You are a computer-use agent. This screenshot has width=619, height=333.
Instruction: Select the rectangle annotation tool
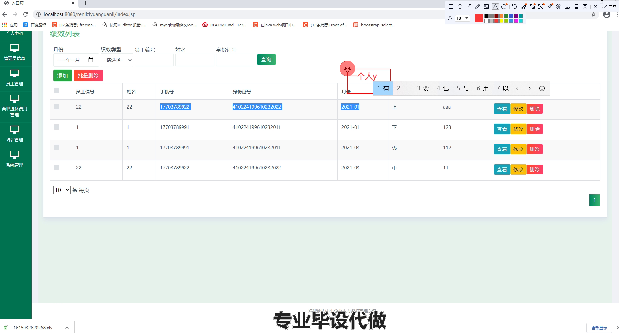pyautogui.click(x=451, y=7)
